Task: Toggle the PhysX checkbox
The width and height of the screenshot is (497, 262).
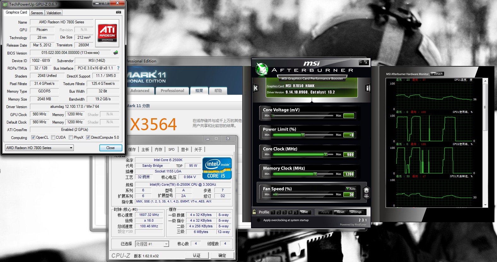Action: [x=71, y=137]
